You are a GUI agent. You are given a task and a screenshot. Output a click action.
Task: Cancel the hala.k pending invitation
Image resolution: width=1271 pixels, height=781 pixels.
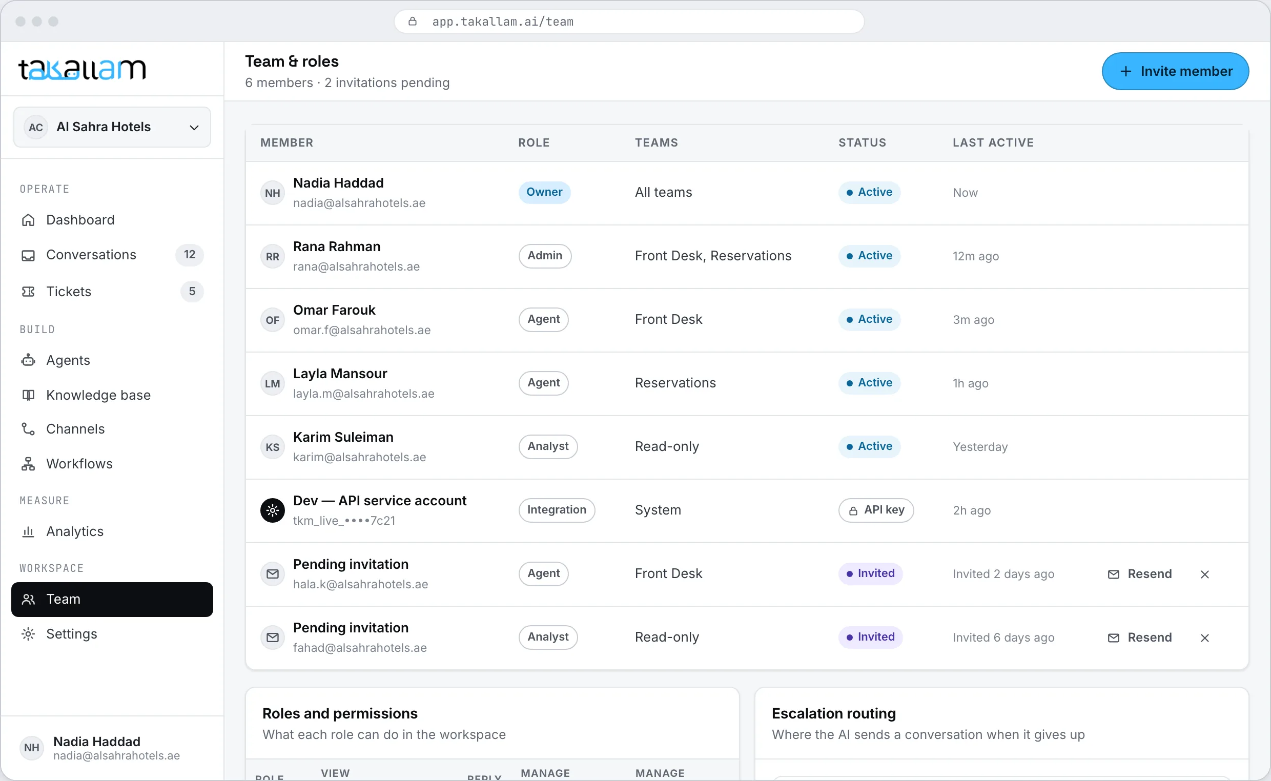click(x=1205, y=574)
